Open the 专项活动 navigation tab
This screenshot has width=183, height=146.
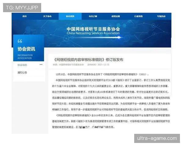(x=161, y=16)
